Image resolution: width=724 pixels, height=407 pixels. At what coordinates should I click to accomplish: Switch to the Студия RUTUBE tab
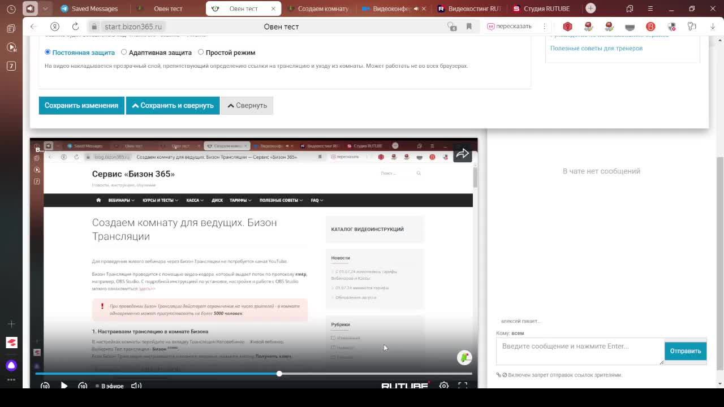coord(541,8)
